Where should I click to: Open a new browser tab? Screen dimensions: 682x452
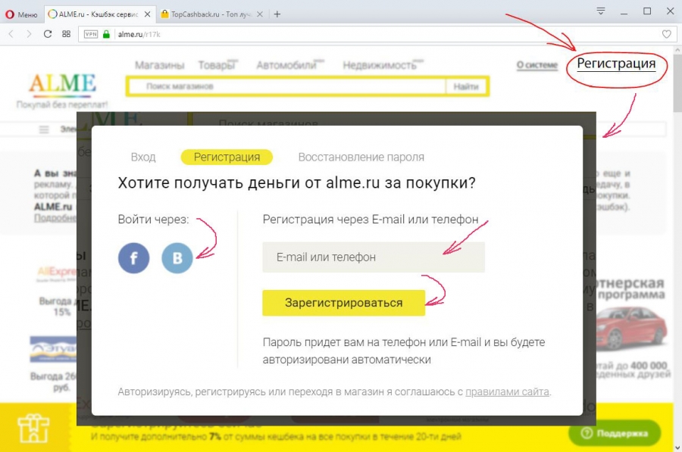[x=277, y=14]
